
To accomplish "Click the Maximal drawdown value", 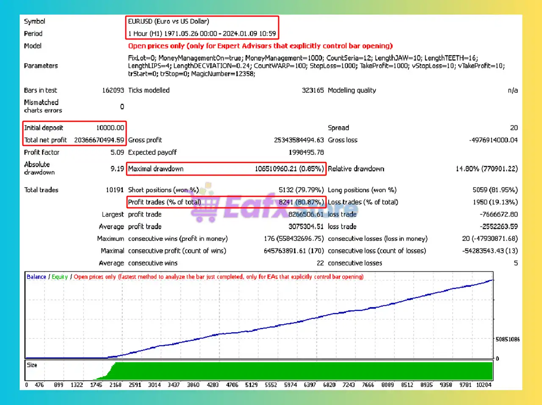I will [x=289, y=169].
